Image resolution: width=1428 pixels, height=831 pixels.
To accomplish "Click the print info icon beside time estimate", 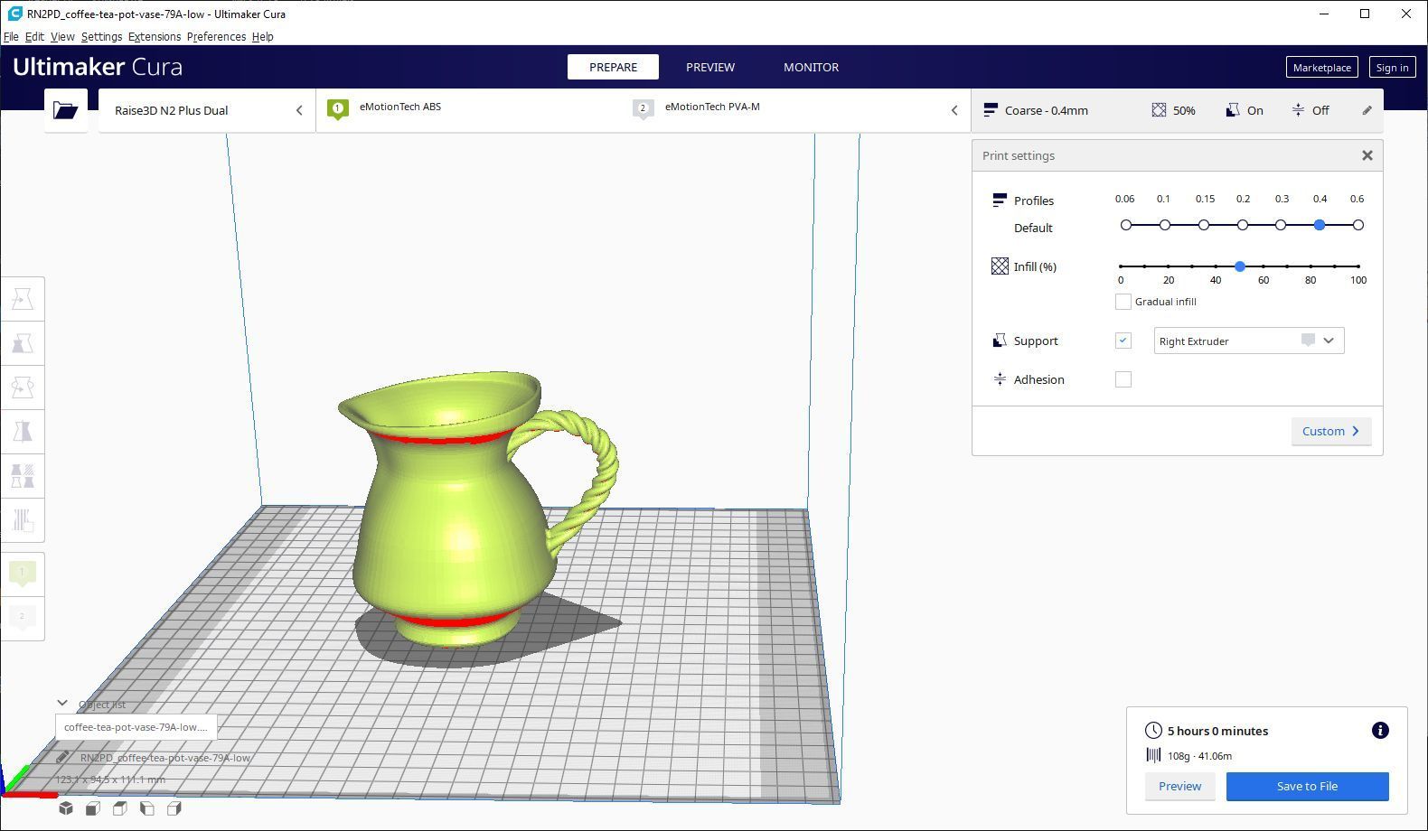I will [1380, 731].
